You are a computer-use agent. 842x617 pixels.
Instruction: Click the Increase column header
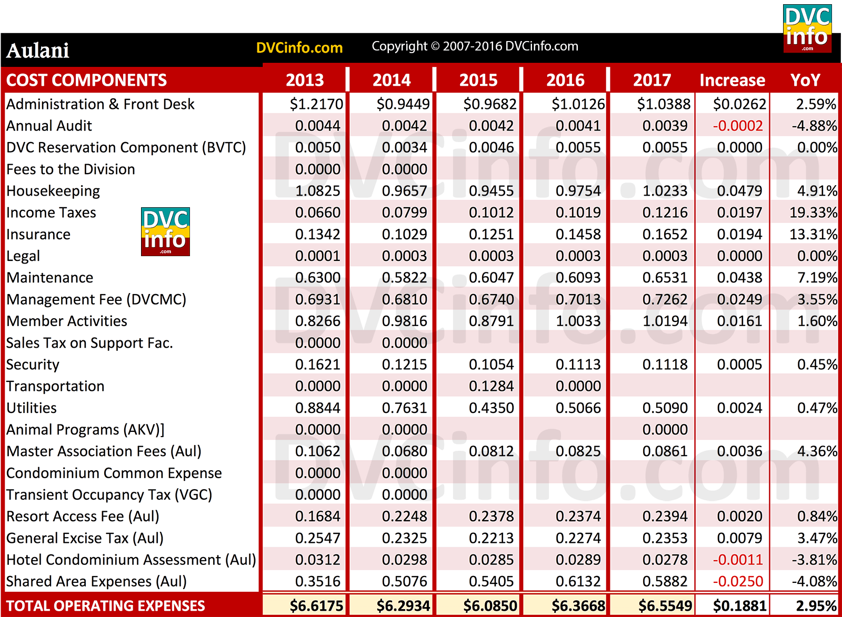tap(732, 80)
